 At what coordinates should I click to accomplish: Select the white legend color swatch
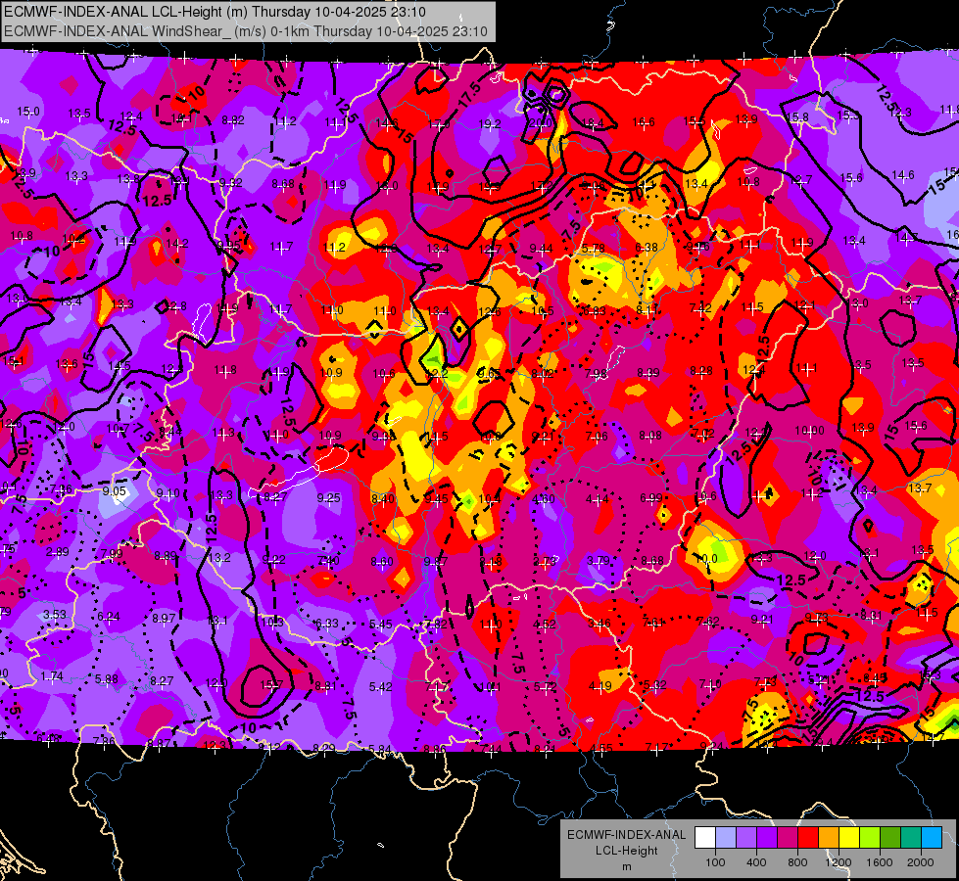[x=704, y=838]
